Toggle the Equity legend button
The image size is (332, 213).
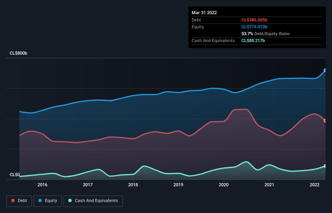tap(48, 201)
